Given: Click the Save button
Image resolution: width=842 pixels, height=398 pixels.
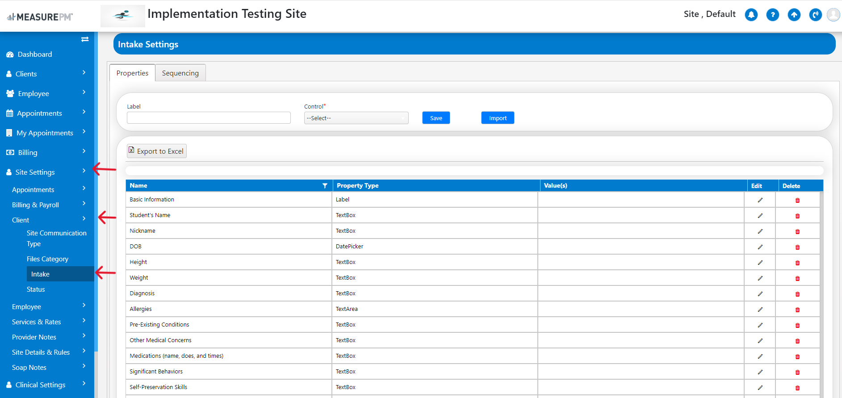Looking at the screenshot, I should tap(436, 118).
